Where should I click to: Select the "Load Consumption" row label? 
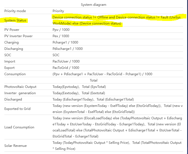[x=19, y=127]
